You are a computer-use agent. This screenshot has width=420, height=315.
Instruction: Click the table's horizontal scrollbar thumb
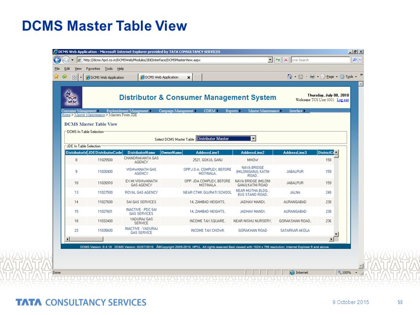(x=87, y=239)
